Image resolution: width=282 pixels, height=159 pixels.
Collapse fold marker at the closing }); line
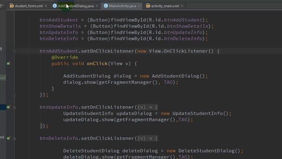pyautogui.click(x=15, y=95)
